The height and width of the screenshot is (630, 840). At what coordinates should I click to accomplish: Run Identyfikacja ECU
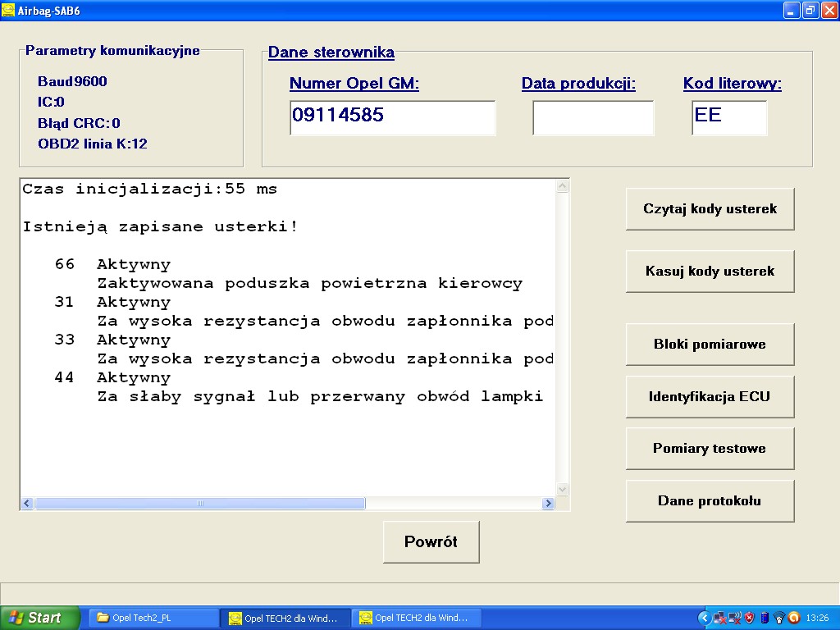point(710,396)
